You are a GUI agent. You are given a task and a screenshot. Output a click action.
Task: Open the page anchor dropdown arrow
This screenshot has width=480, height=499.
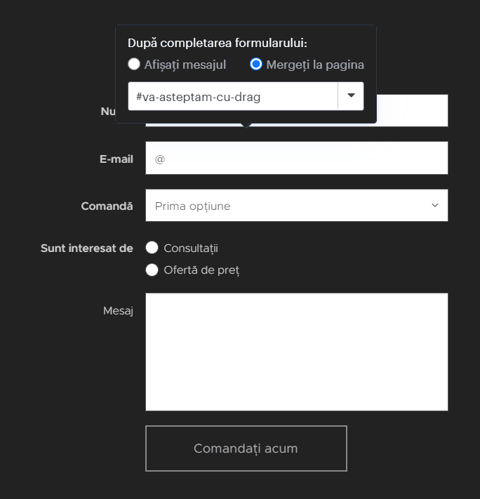click(x=351, y=95)
